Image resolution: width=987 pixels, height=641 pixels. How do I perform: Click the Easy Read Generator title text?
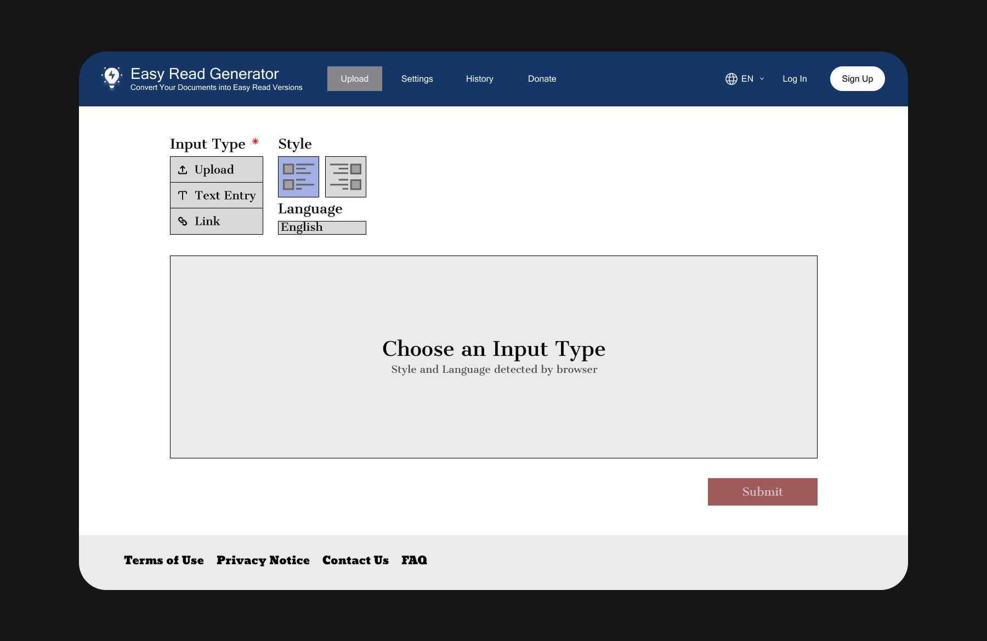(x=205, y=73)
